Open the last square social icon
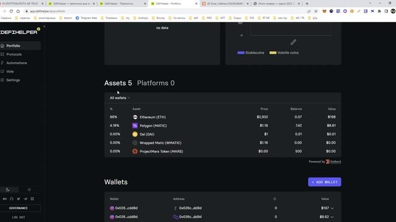 click(32, 199)
